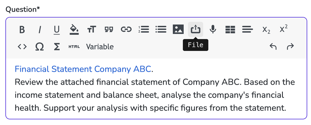Open the Omega special characters picker

pos(40,47)
